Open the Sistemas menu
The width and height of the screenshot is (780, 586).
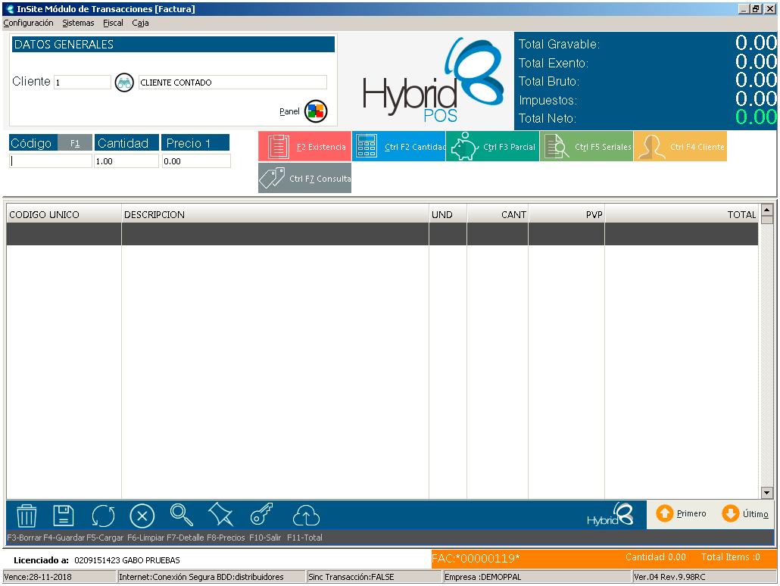[78, 23]
